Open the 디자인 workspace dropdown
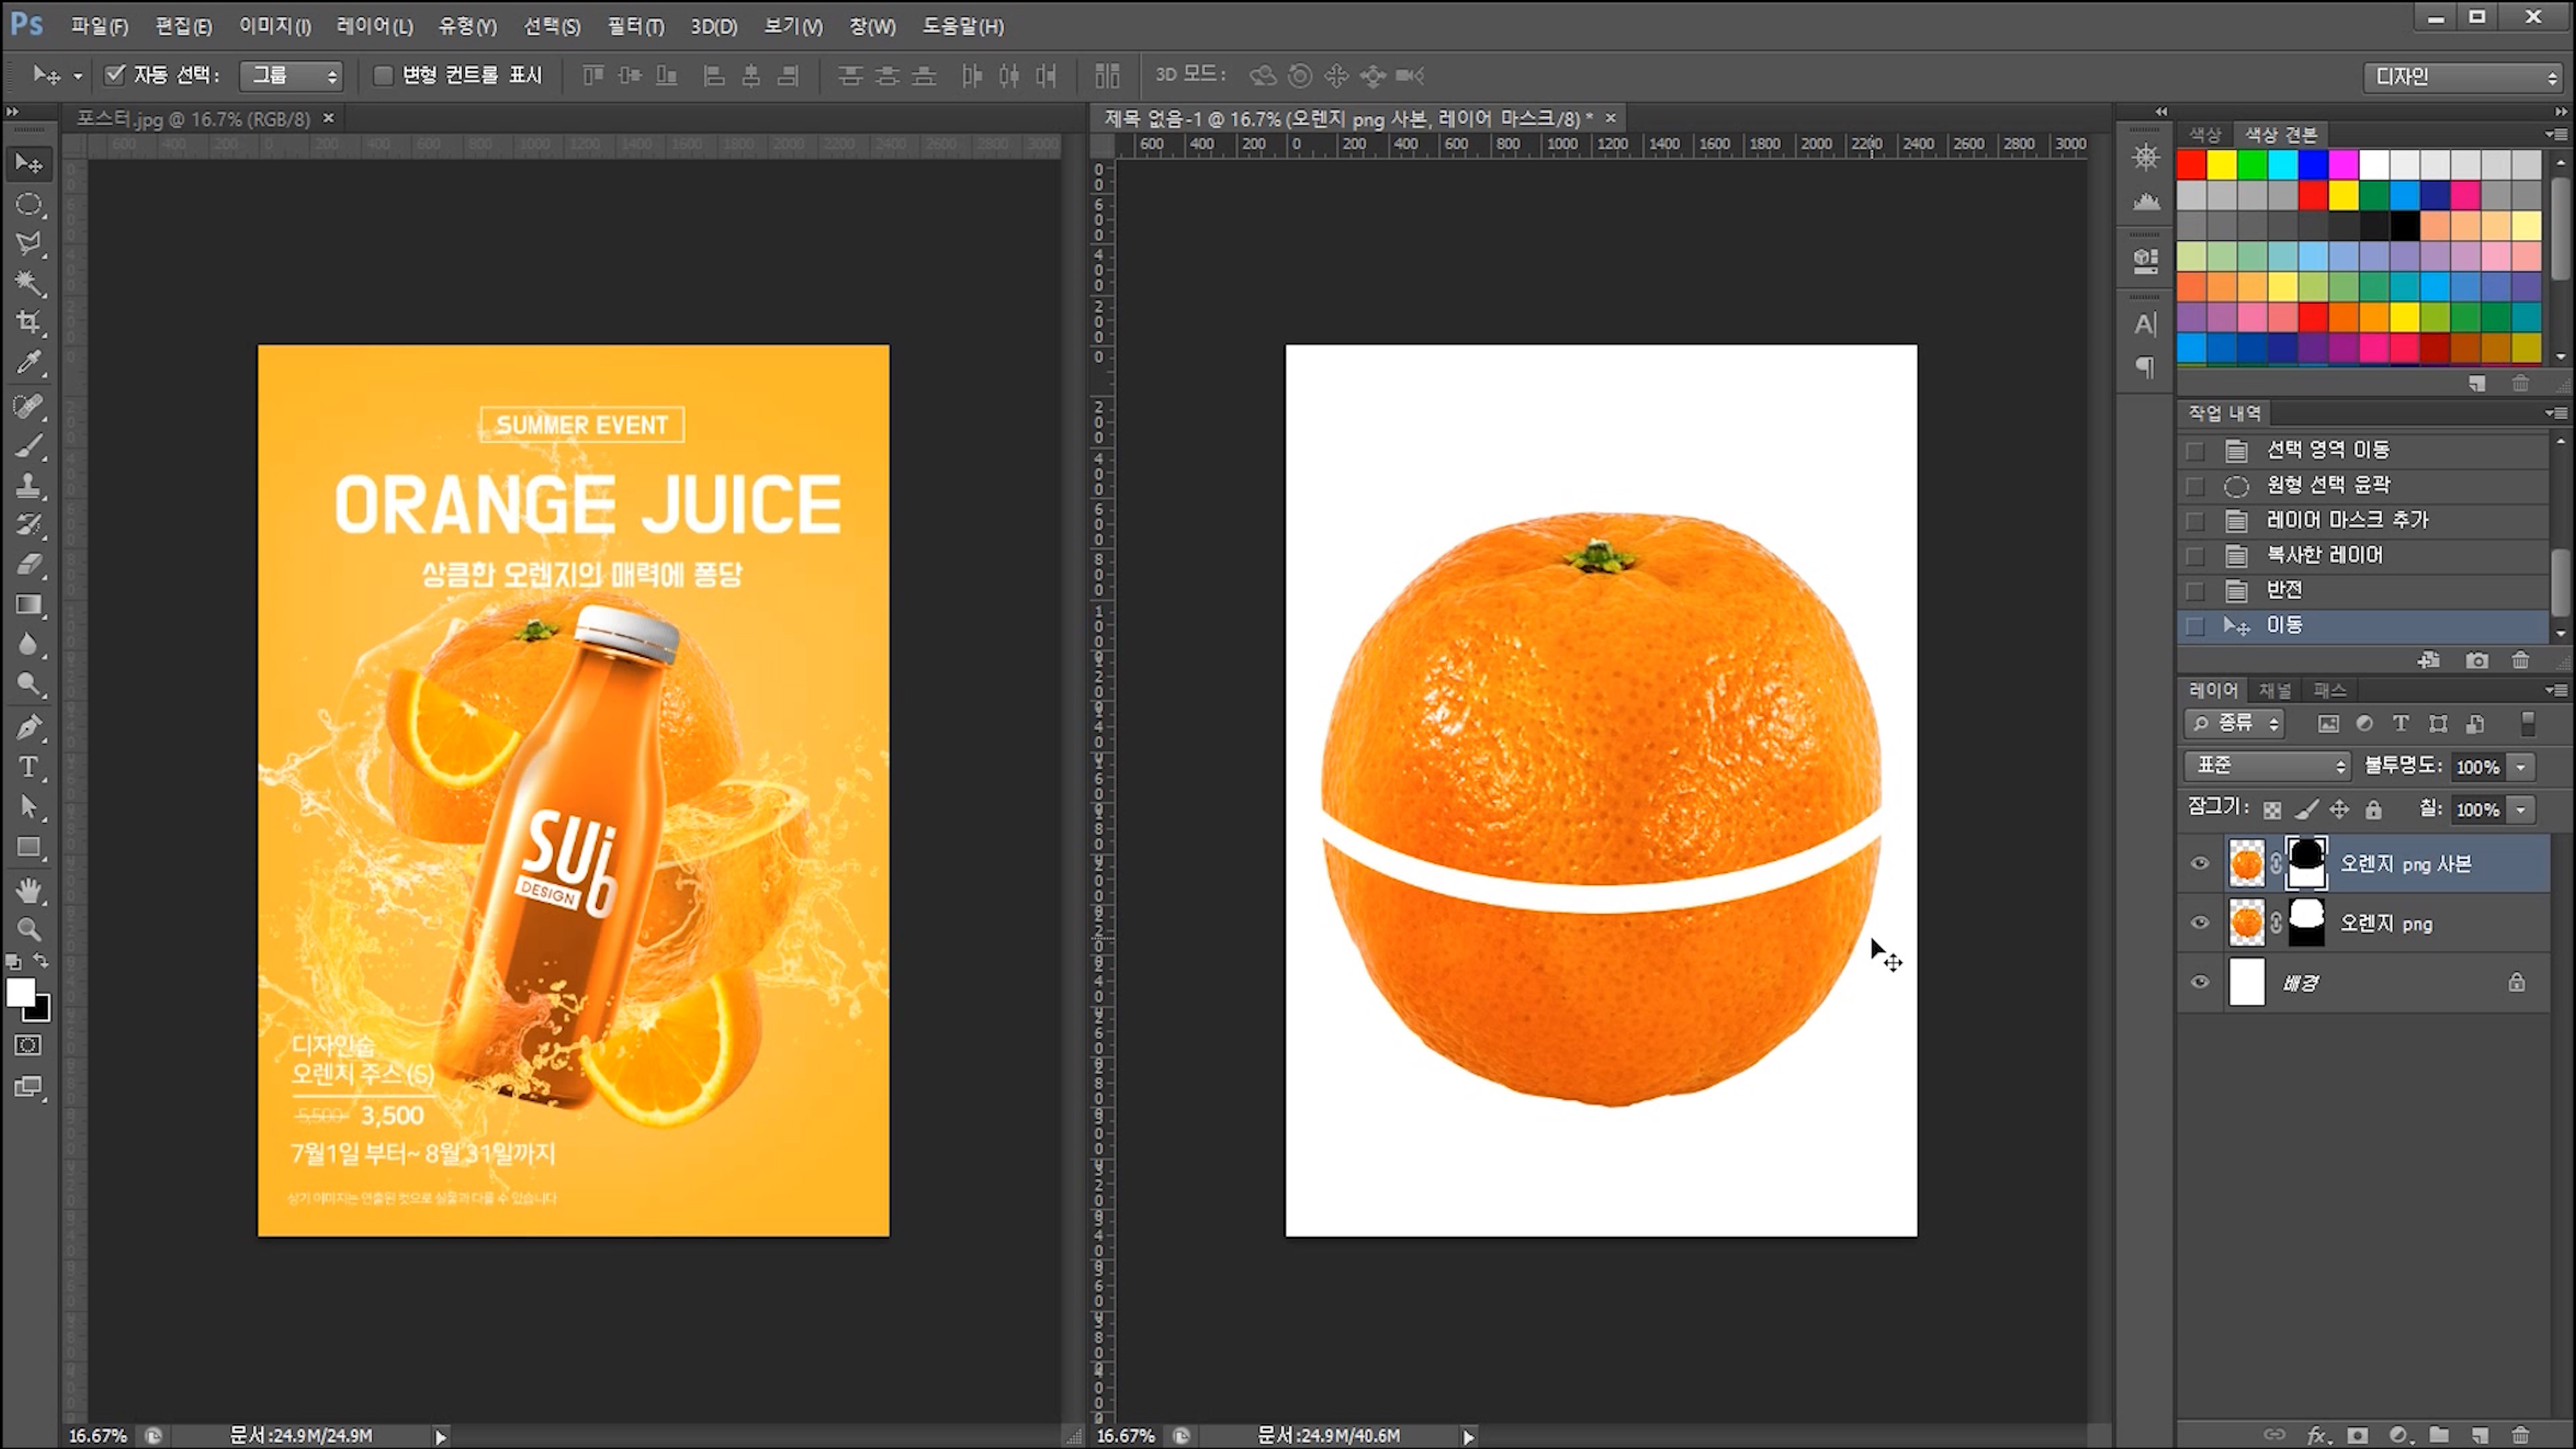 tap(2461, 77)
